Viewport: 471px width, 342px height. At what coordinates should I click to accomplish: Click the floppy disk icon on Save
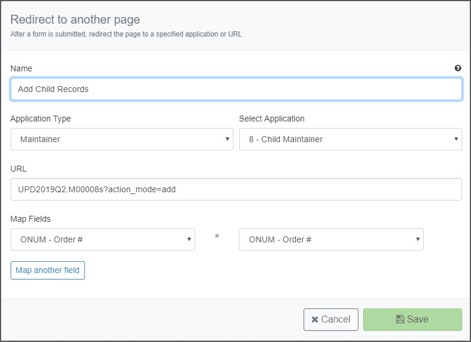400,319
